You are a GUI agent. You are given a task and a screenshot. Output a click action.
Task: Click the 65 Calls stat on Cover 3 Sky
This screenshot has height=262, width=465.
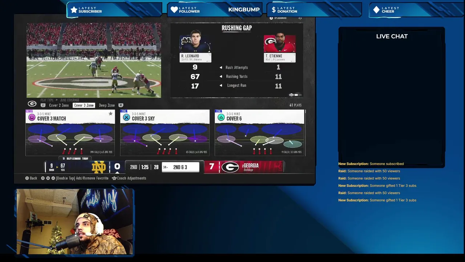click(196, 152)
